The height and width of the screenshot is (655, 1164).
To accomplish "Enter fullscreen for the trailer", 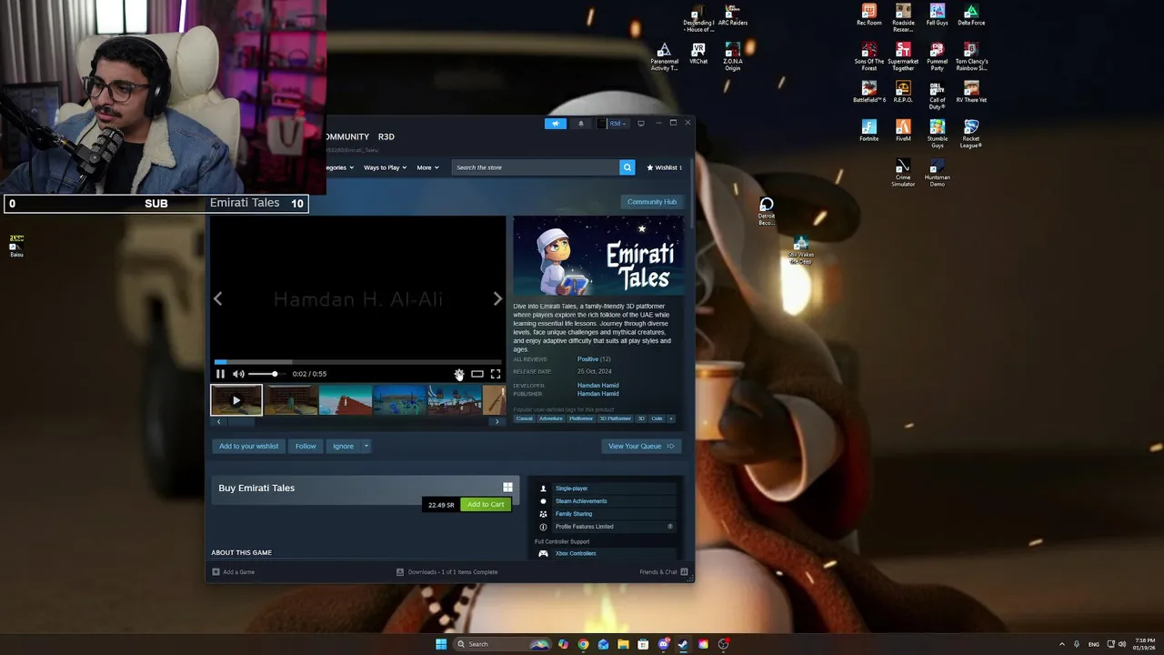I will pyautogui.click(x=496, y=374).
